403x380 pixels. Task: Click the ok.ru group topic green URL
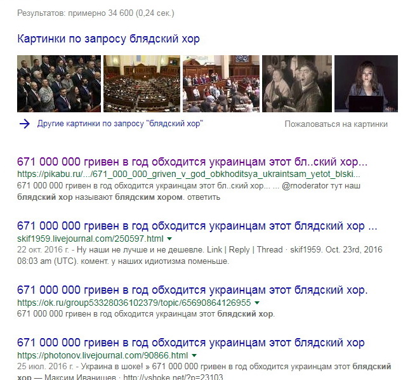click(134, 303)
